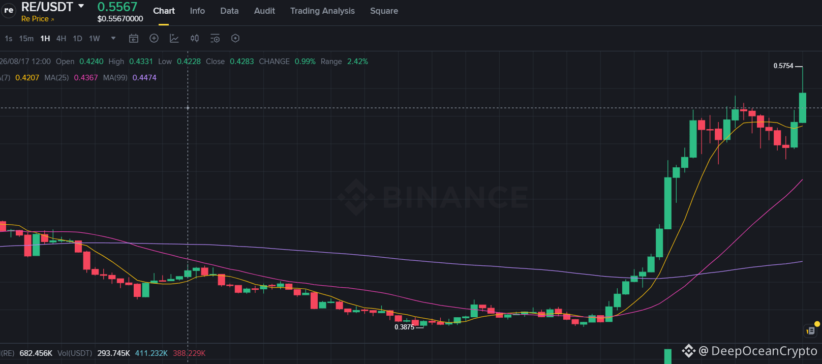Open the chart settings list icon
Screen dimensions: 822x364
pos(215,38)
